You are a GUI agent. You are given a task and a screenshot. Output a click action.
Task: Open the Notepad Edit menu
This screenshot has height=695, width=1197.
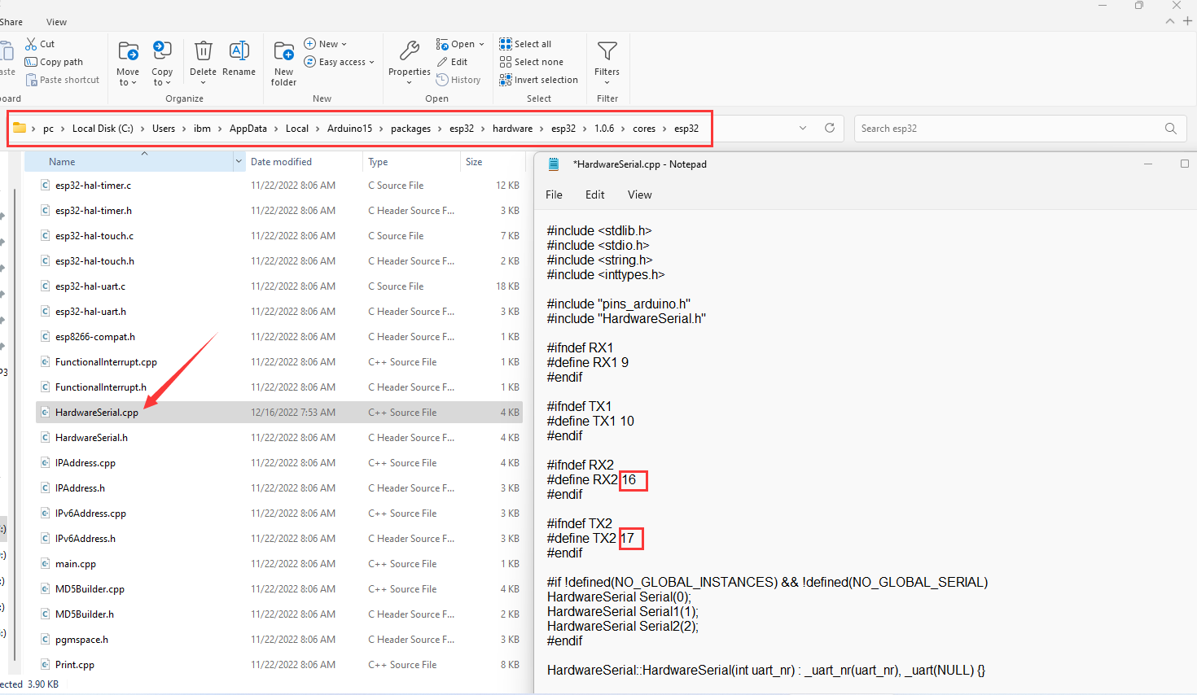594,195
